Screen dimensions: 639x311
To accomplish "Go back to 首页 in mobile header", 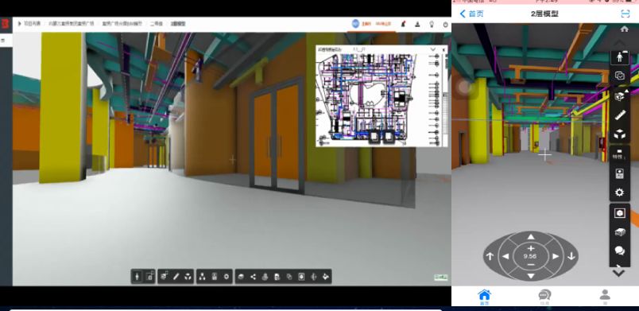I will (x=472, y=14).
